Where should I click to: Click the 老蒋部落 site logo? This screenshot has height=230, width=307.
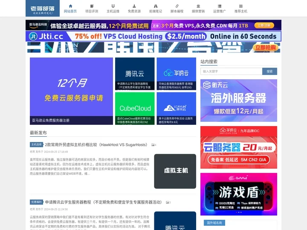(x=43, y=8)
